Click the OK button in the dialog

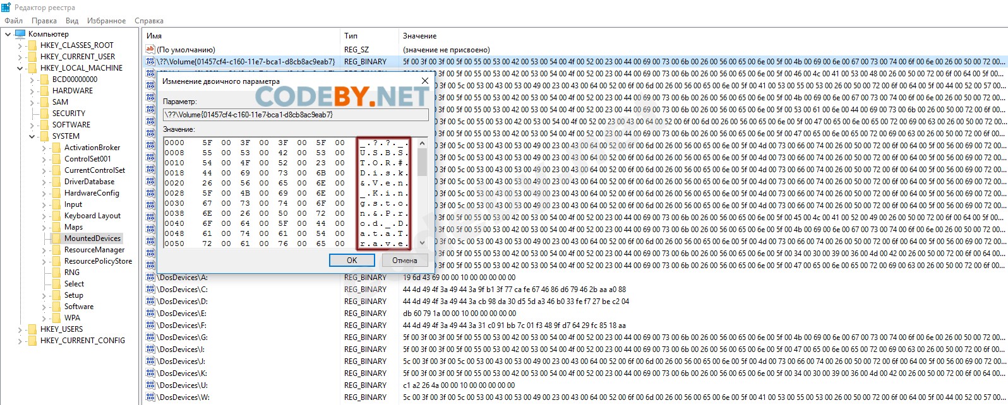[352, 260]
